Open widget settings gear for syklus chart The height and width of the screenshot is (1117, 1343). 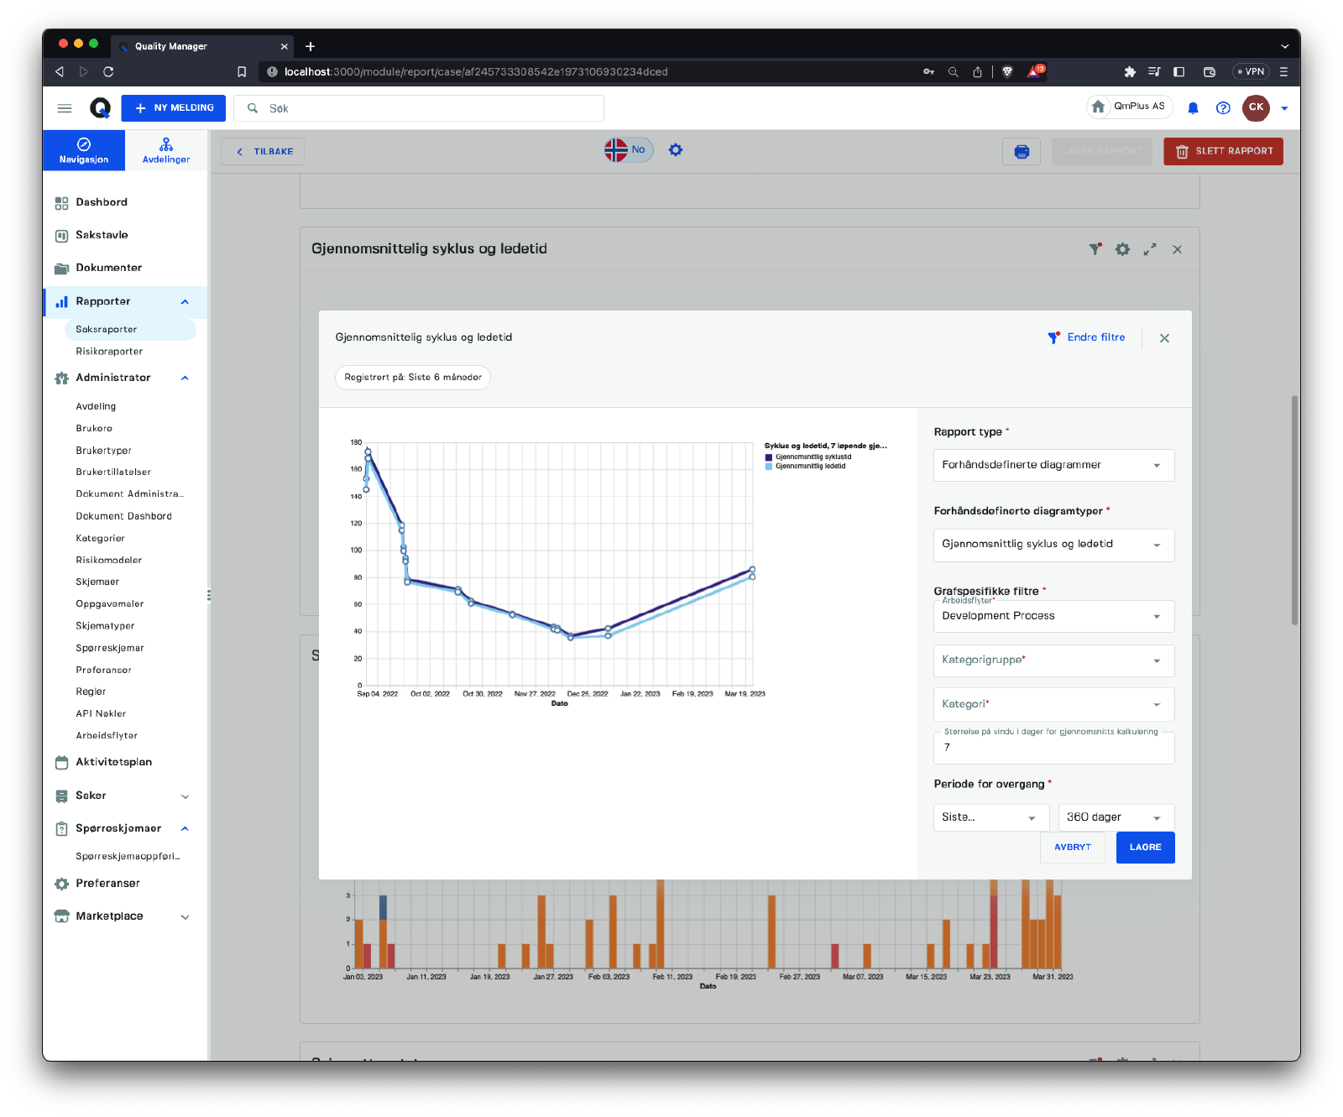tap(1122, 249)
